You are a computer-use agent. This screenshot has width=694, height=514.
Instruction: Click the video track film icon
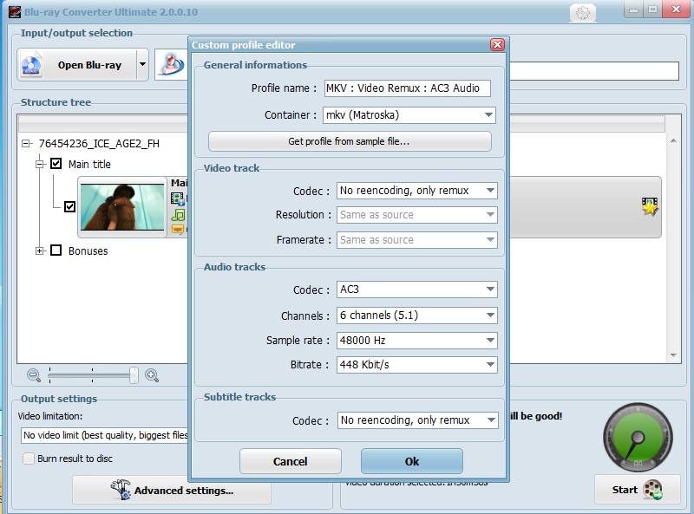178,198
